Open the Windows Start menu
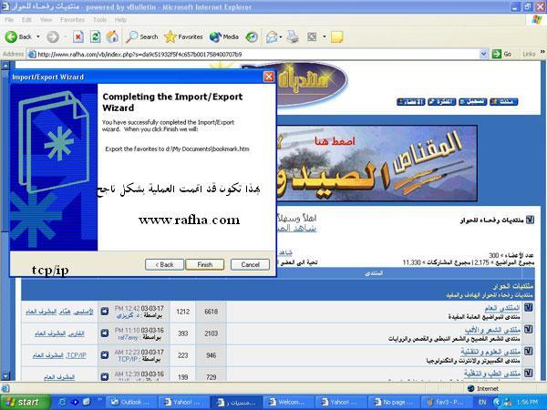The image size is (547, 410). 26,402
